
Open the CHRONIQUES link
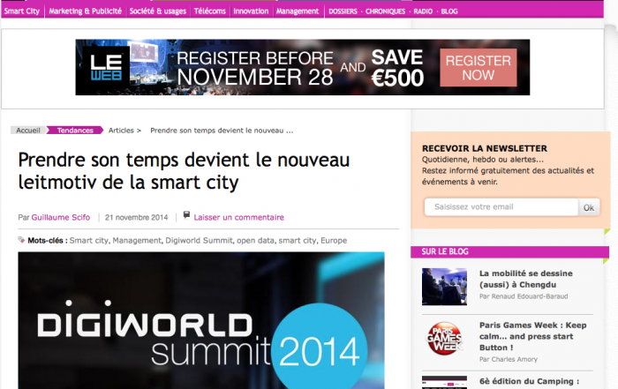385,11
